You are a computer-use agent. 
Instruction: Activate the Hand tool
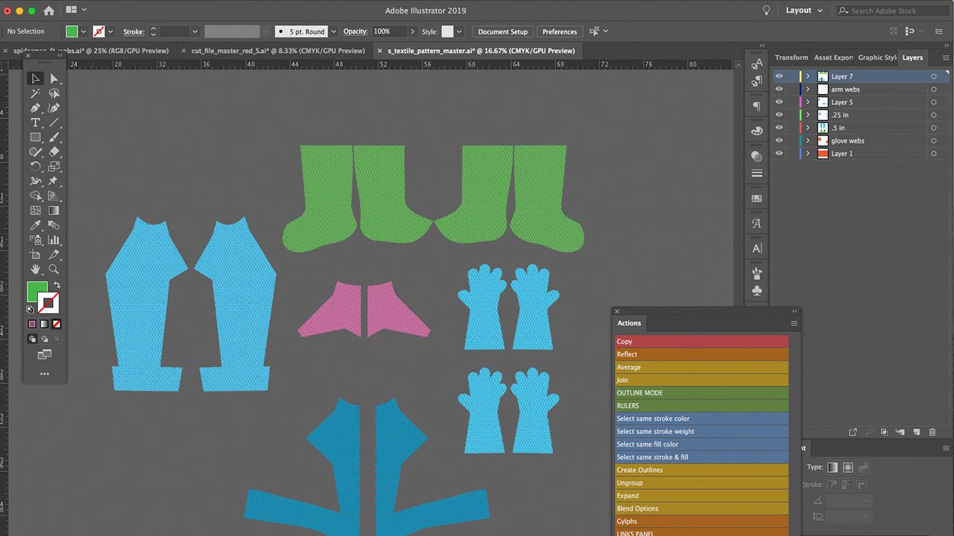pyautogui.click(x=35, y=269)
